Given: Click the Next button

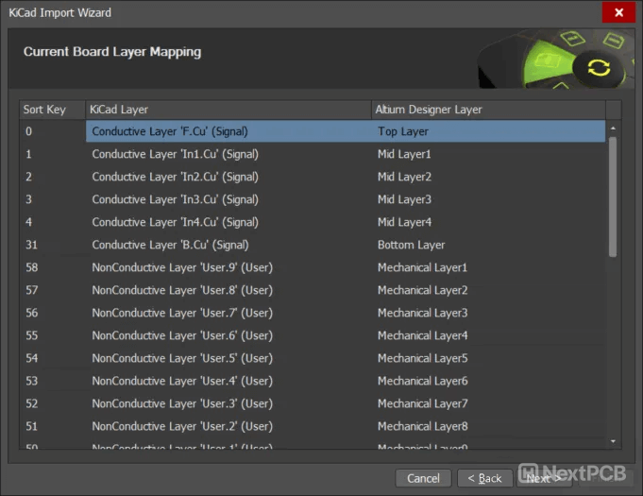Looking at the screenshot, I should 544,478.
